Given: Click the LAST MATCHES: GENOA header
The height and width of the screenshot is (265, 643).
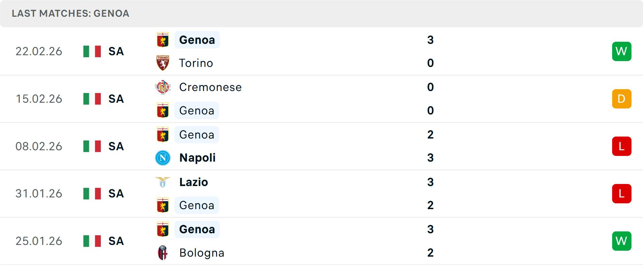Looking at the screenshot, I should (70, 14).
